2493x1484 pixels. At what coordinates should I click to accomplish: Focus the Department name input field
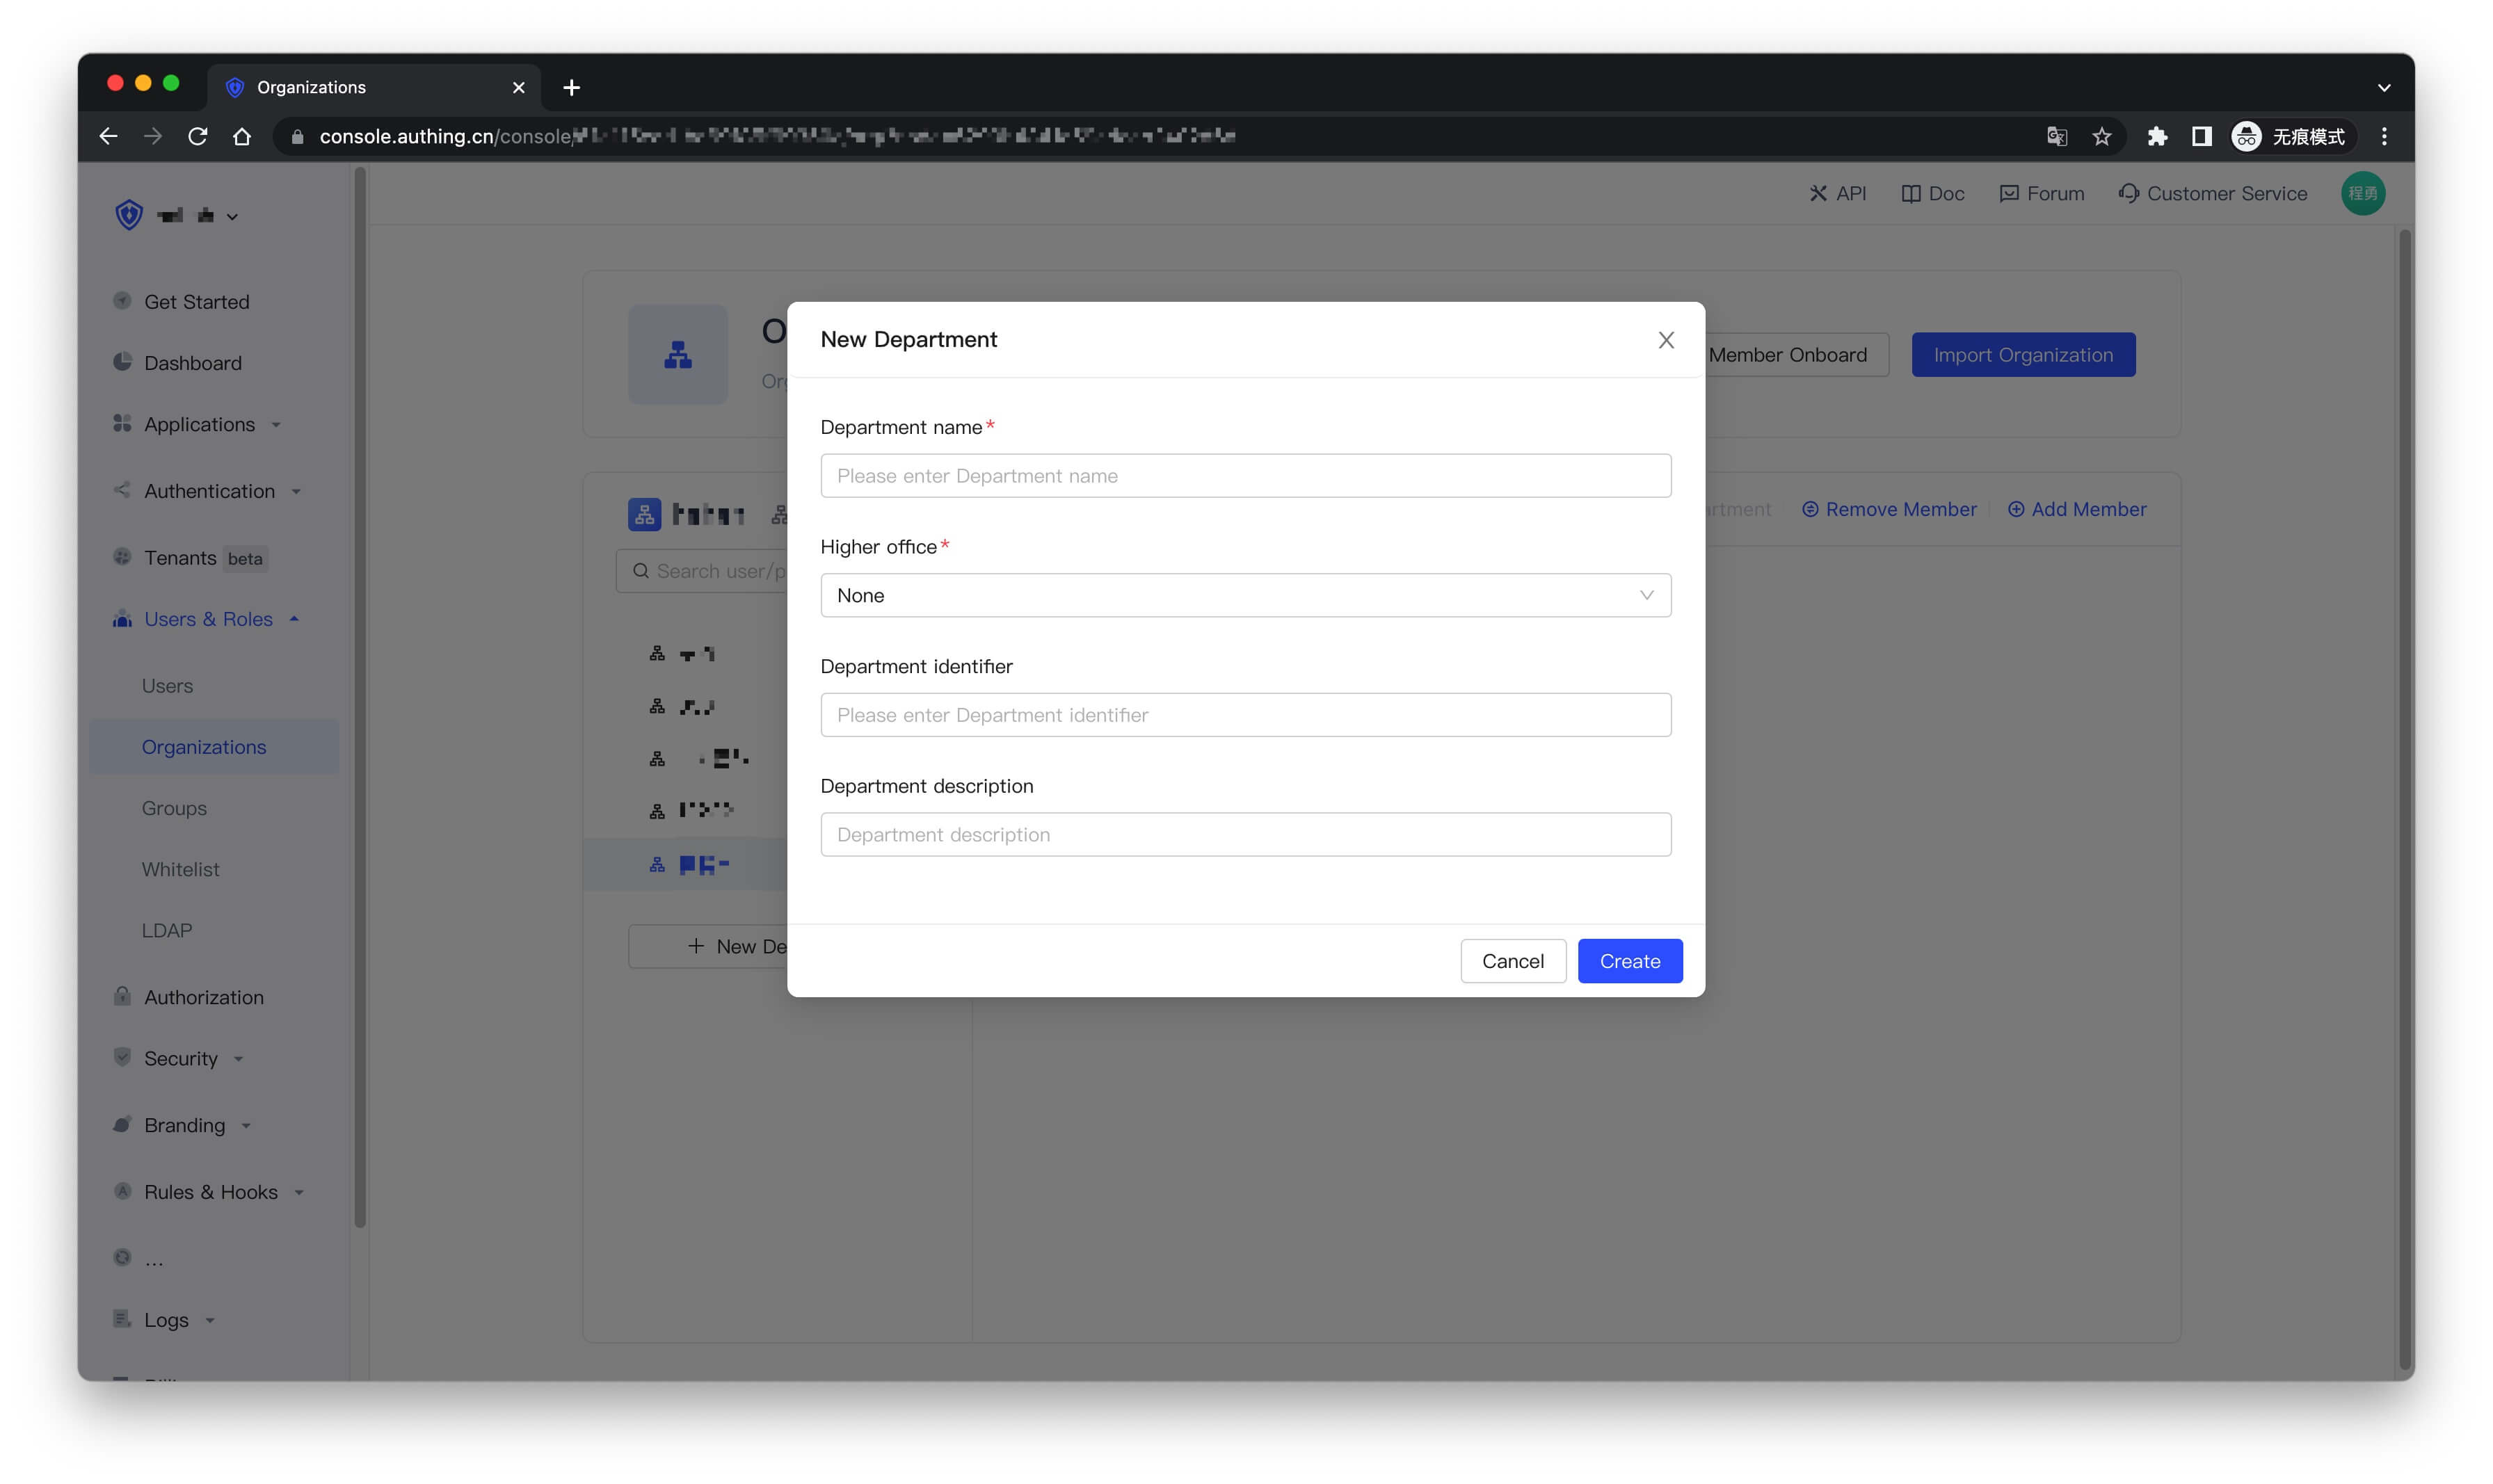pyautogui.click(x=1245, y=476)
